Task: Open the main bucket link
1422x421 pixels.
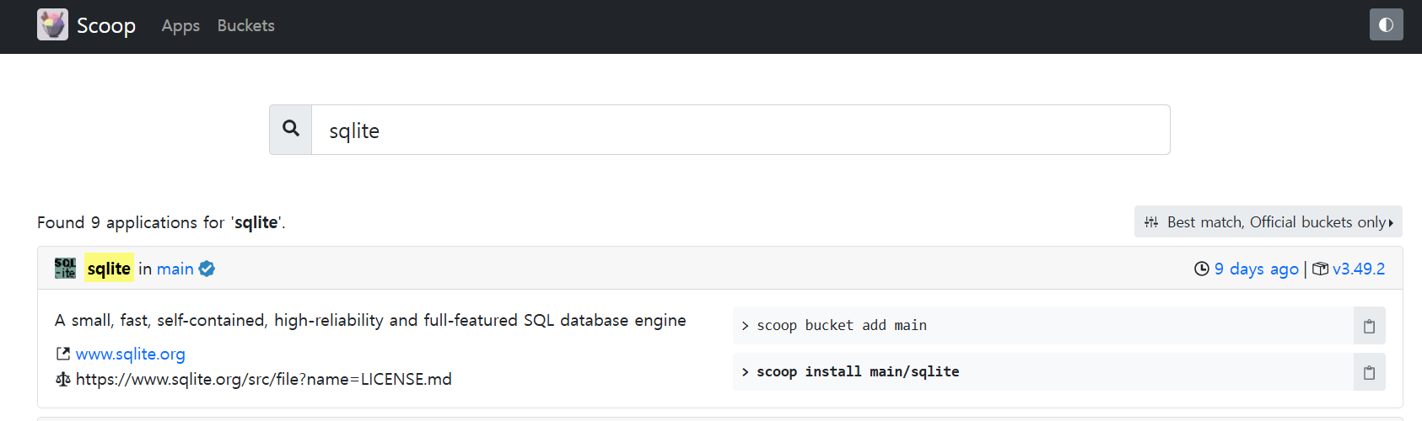Action: [175, 269]
